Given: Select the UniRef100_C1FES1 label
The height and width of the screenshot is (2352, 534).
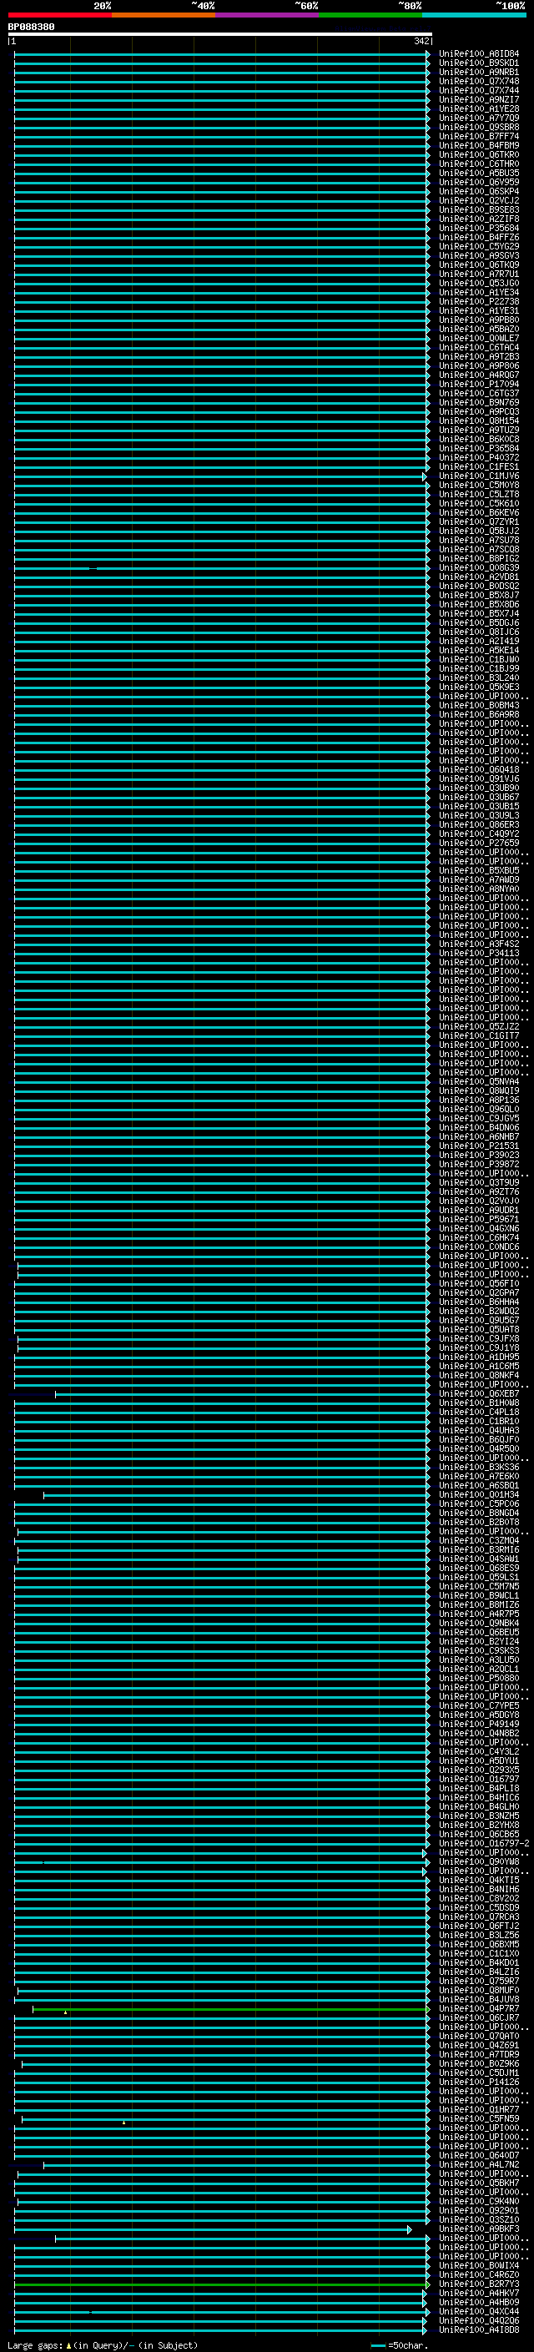Looking at the screenshot, I should click(478, 466).
